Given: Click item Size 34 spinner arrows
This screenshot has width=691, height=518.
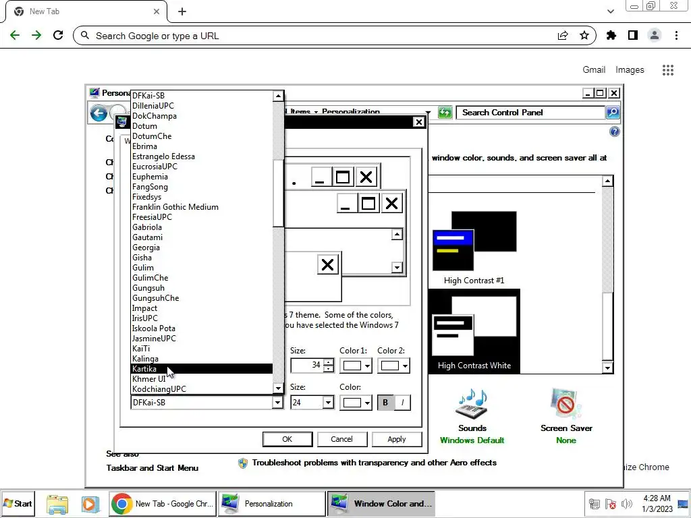Looking at the screenshot, I should pyautogui.click(x=329, y=365).
